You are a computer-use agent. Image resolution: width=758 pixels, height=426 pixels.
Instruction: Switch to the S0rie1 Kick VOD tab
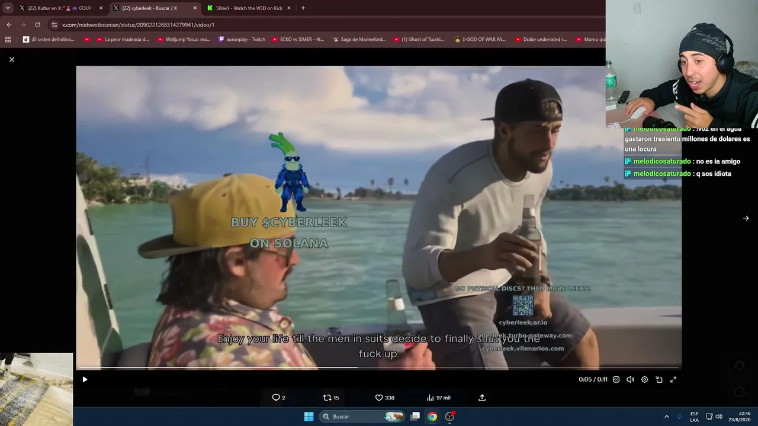[249, 8]
